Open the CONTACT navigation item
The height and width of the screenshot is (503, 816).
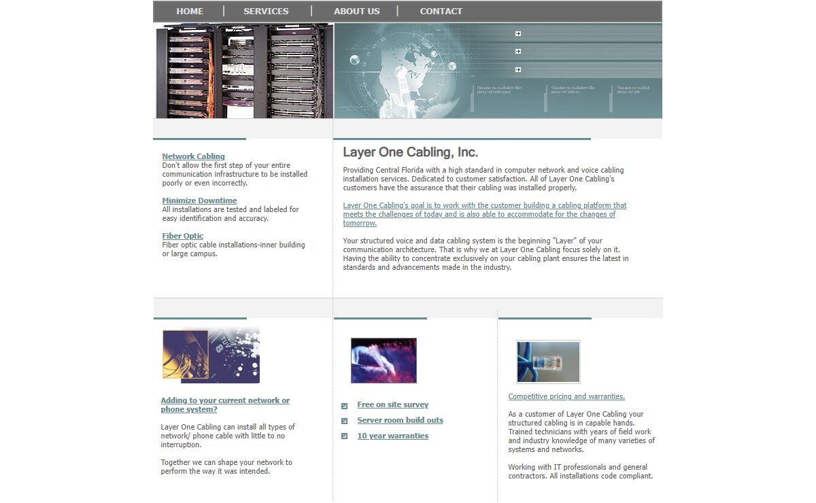pyautogui.click(x=441, y=11)
